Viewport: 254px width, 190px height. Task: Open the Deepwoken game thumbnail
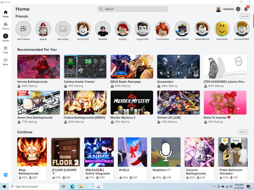pos(178,66)
